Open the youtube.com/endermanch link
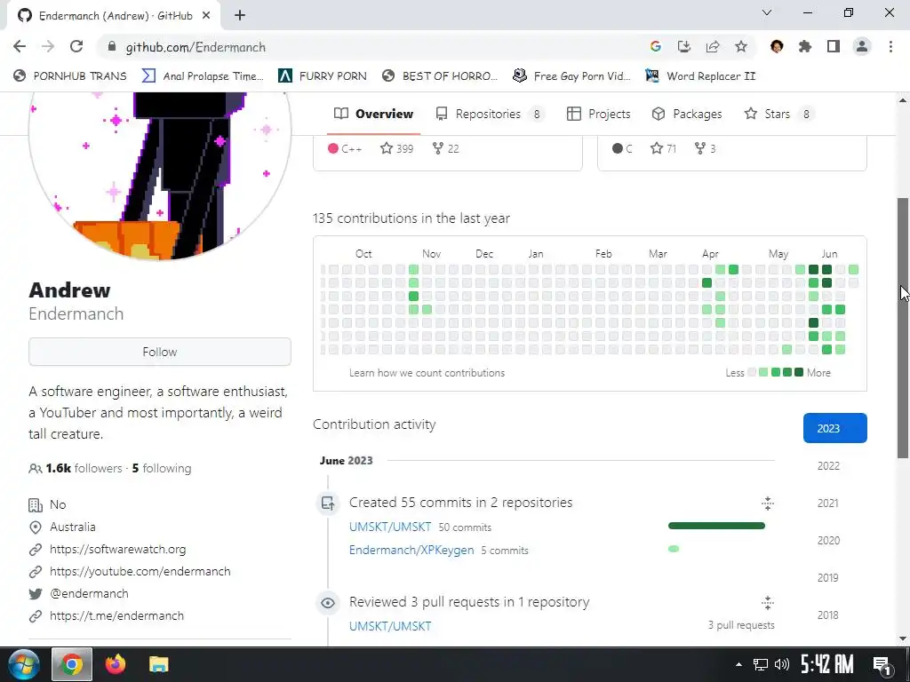Image resolution: width=910 pixels, height=682 pixels. point(140,571)
